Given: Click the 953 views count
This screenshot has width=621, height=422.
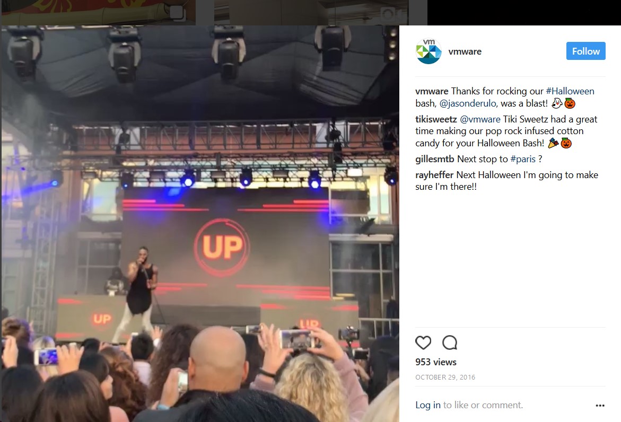Looking at the screenshot, I should click(x=435, y=362).
